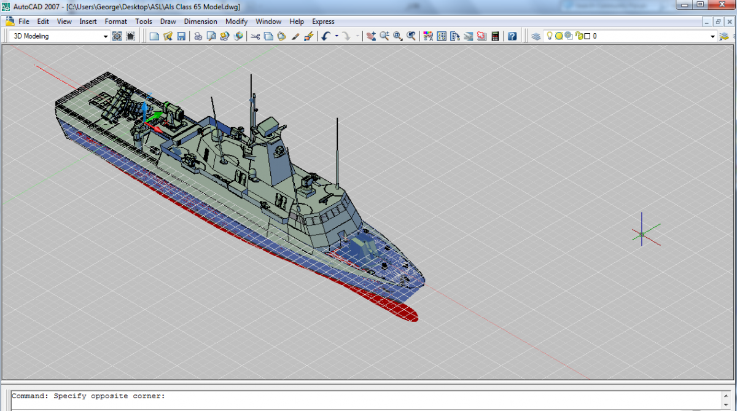The width and height of the screenshot is (737, 411).
Task: Expand the Undo history dropdown arrow
Action: coord(337,36)
